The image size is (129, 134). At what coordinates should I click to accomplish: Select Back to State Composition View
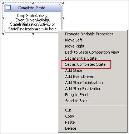pos(92,52)
